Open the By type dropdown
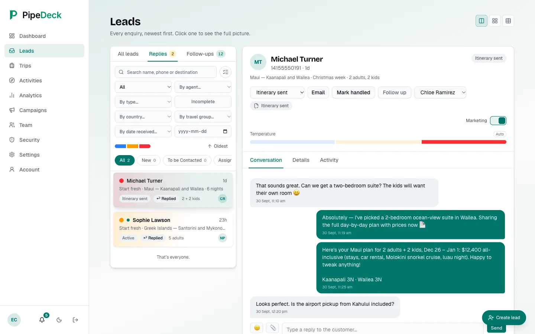 point(143,102)
